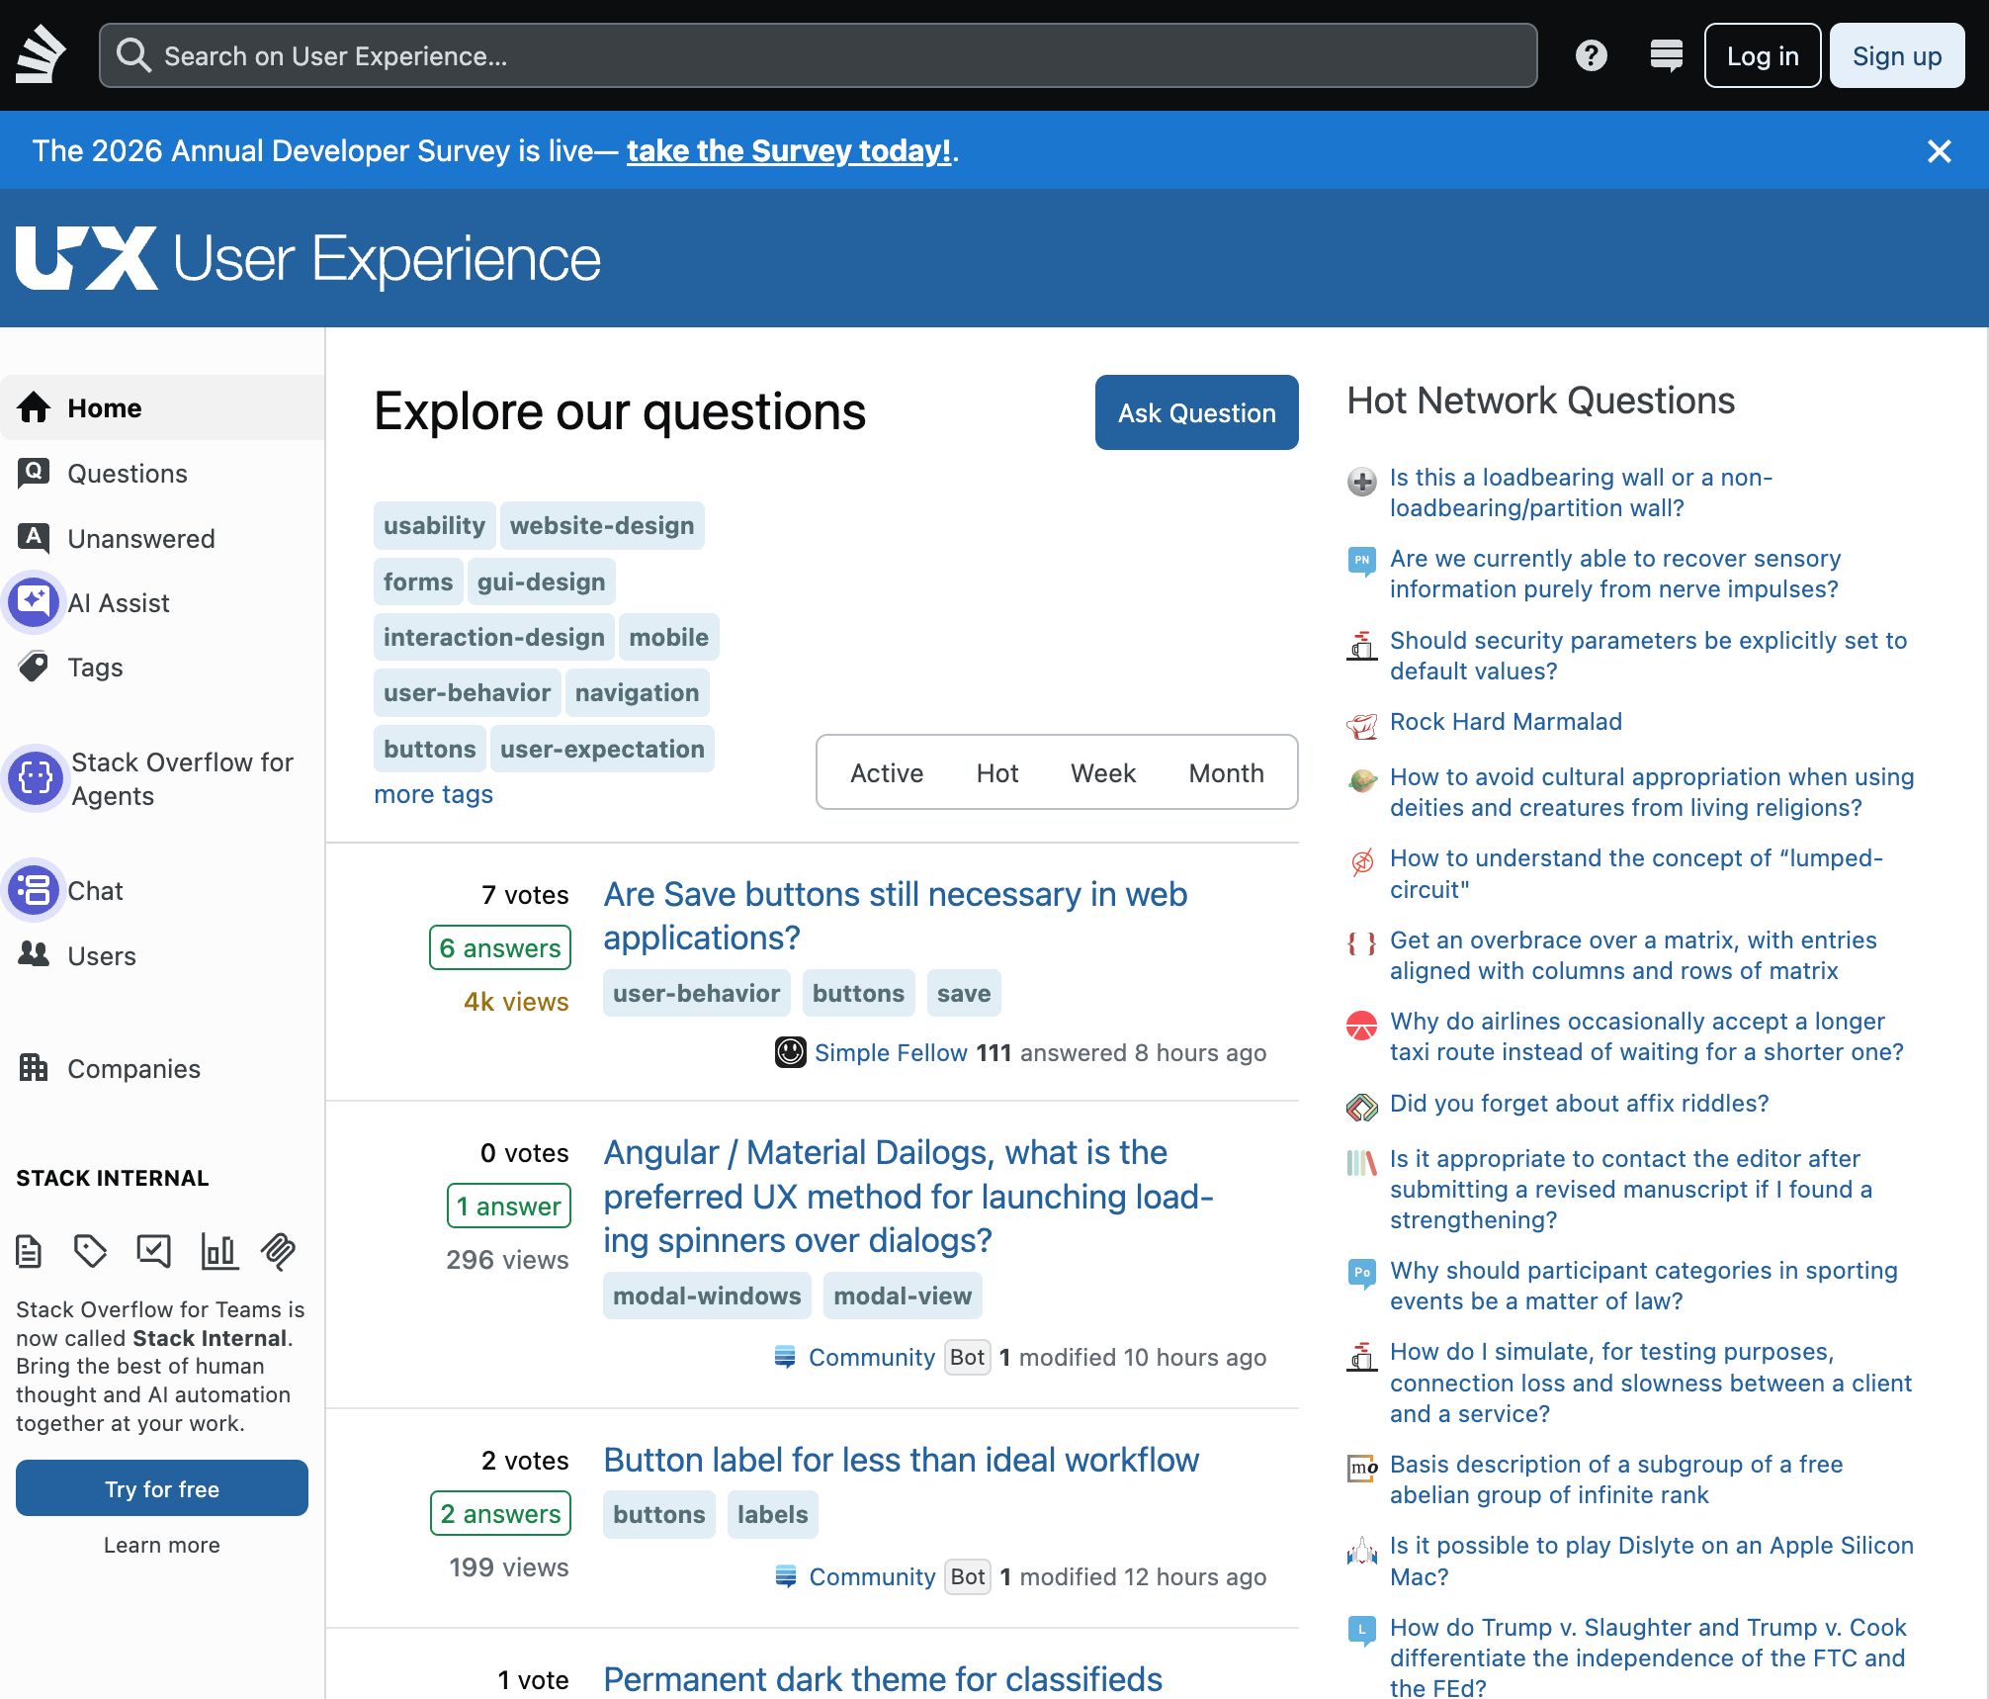Open the paperclip icon under Stack Internal
The width and height of the screenshot is (1989, 1699).
click(x=279, y=1252)
